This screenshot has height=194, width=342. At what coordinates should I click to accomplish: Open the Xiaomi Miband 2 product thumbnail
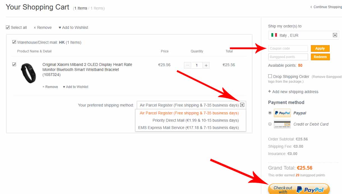(x=28, y=73)
